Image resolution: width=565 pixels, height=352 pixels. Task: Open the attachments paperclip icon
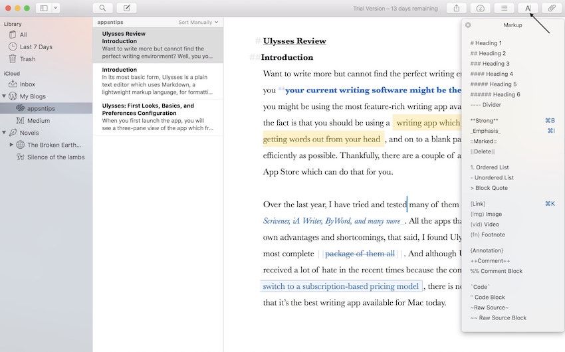pyautogui.click(x=552, y=8)
